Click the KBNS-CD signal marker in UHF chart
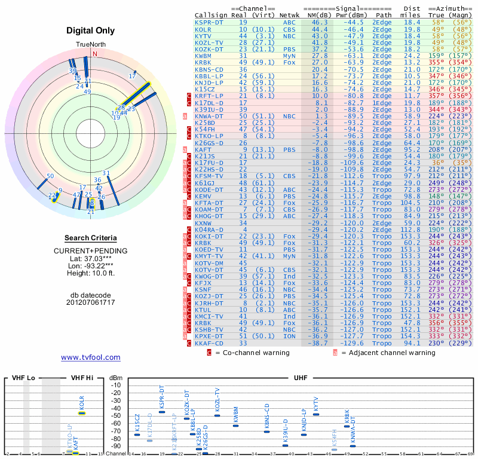Image resolution: width=478 pixels, height=459 pixels. [266, 432]
